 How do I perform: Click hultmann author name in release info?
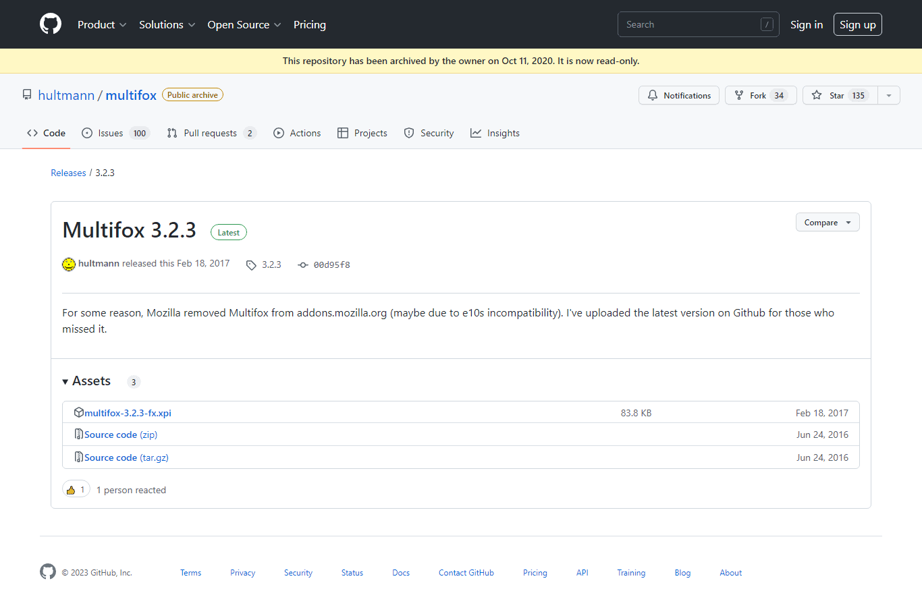point(99,264)
